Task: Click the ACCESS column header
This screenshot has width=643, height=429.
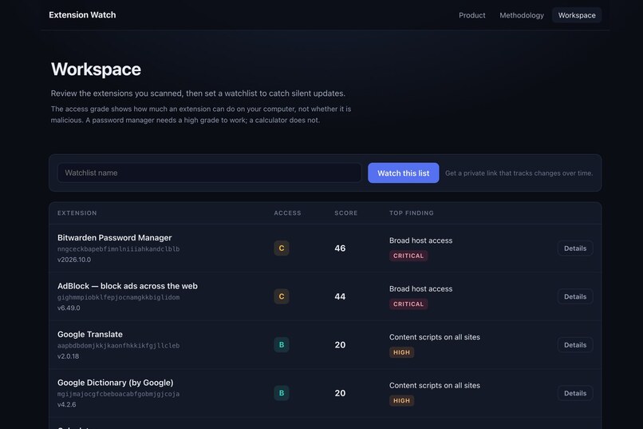Action: [x=287, y=213]
